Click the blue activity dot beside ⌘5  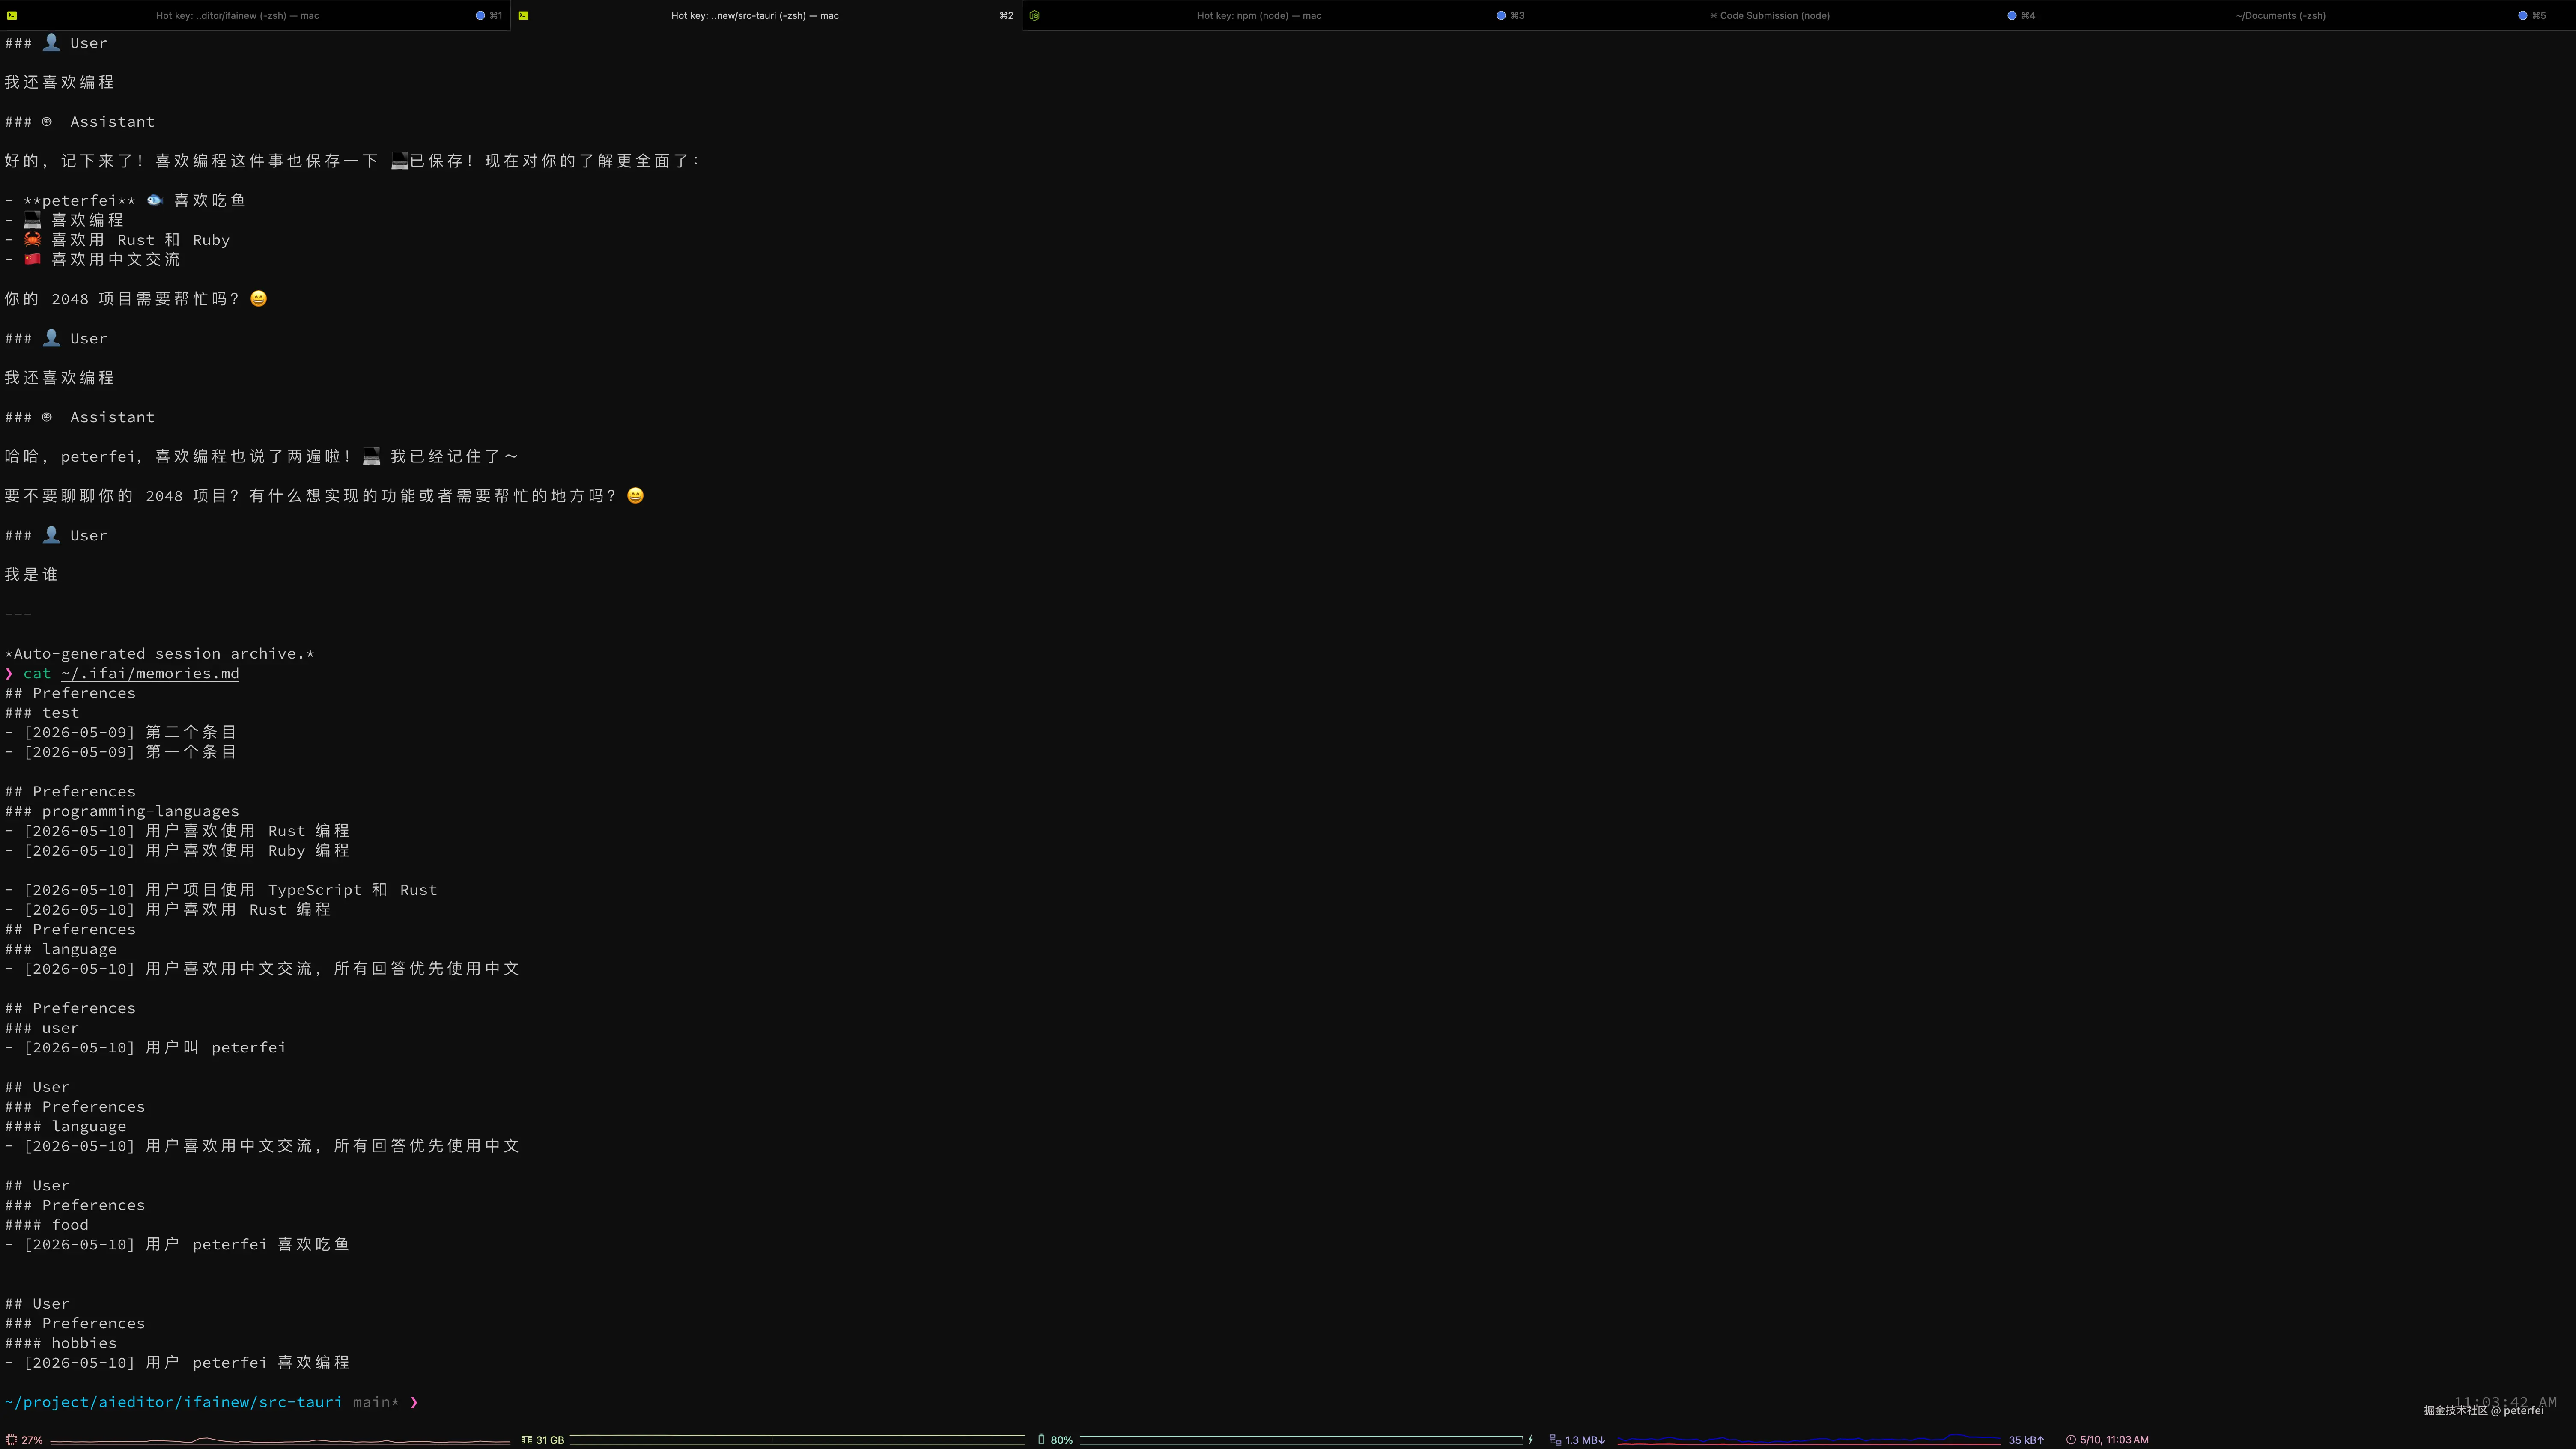[2523, 15]
